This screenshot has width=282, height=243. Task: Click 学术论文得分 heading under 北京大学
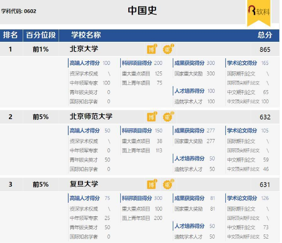click(242, 63)
